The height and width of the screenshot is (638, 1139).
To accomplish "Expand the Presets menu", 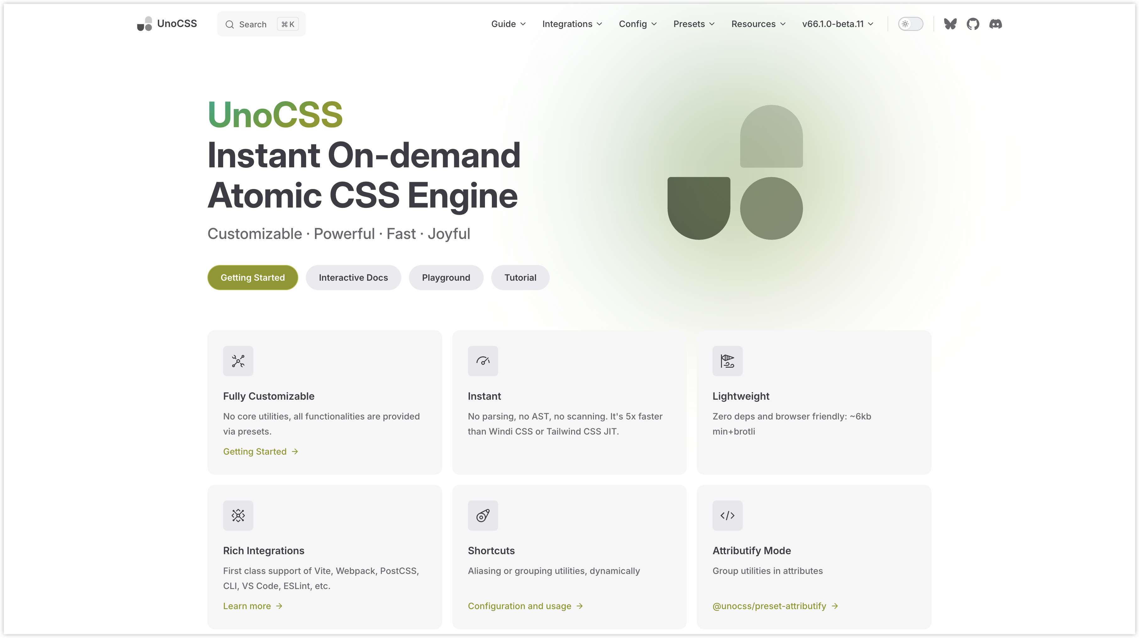I will [694, 24].
